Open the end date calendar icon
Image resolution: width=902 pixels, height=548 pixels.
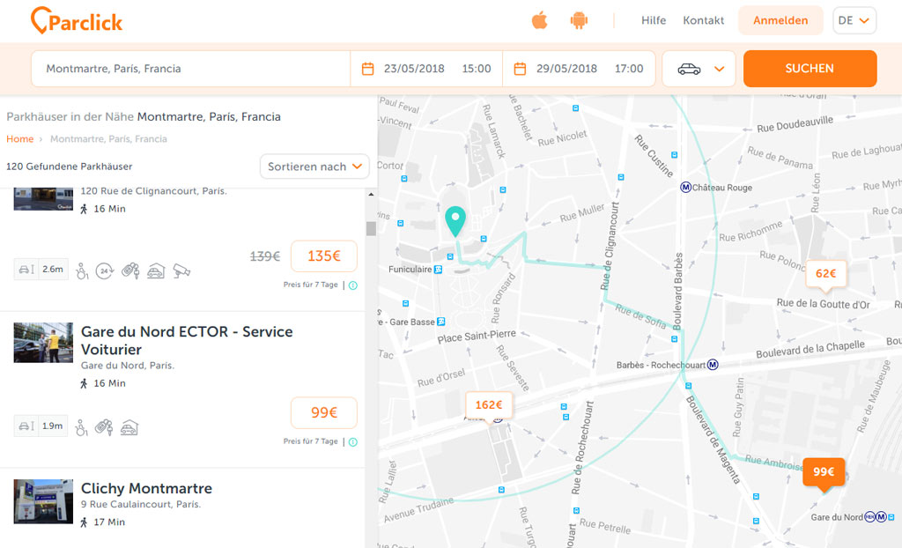pos(520,69)
